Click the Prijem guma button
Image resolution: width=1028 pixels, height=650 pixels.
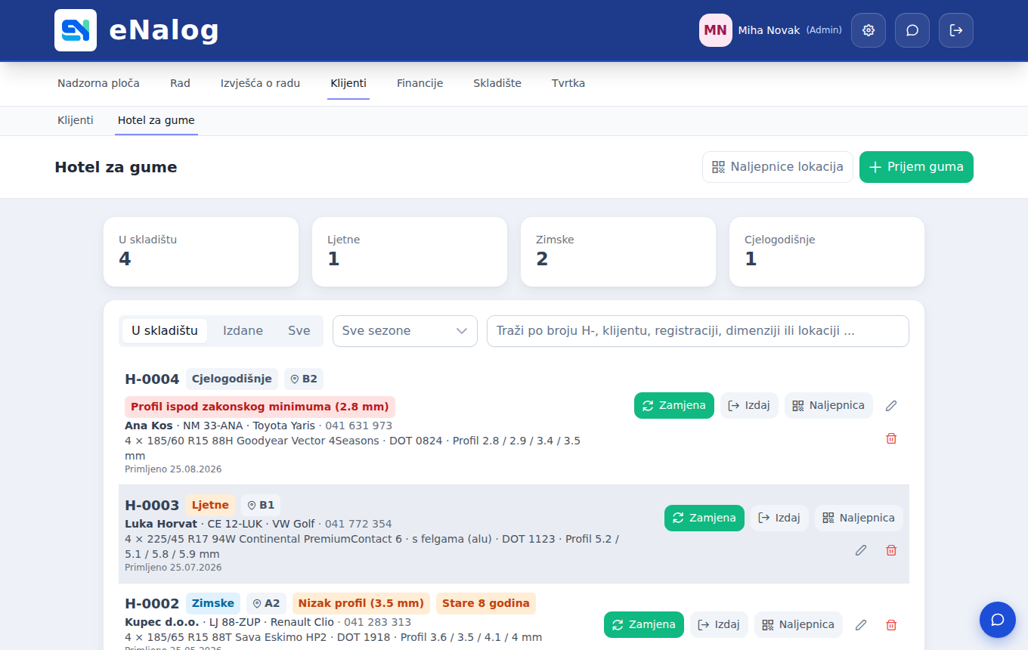[916, 167]
